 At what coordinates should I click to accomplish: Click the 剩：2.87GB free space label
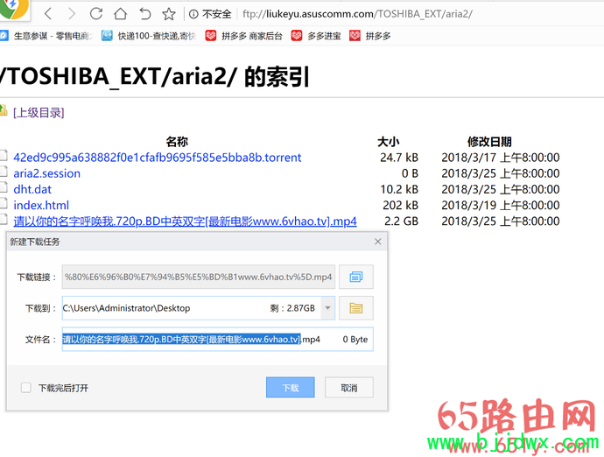[x=292, y=308]
